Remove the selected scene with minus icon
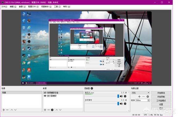Image resolution: width=179 pixels, height=117 pixels. click(7, 110)
